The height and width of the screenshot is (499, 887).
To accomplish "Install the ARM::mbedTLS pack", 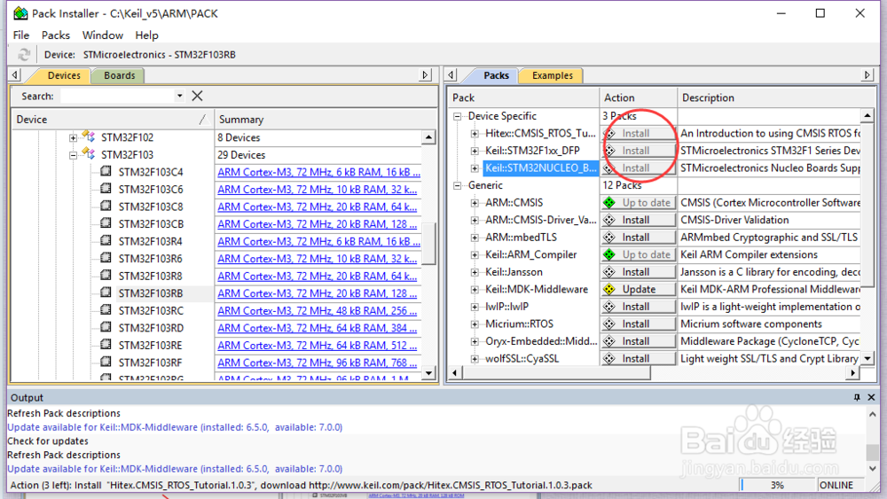I will click(638, 238).
